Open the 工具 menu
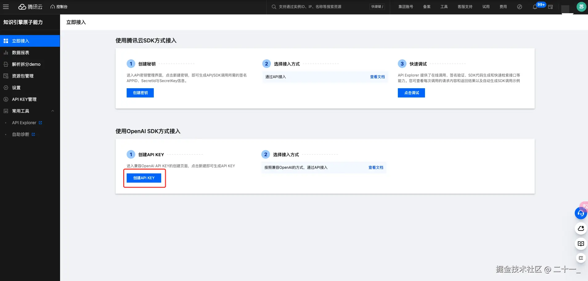The width and height of the screenshot is (588, 281). [444, 7]
